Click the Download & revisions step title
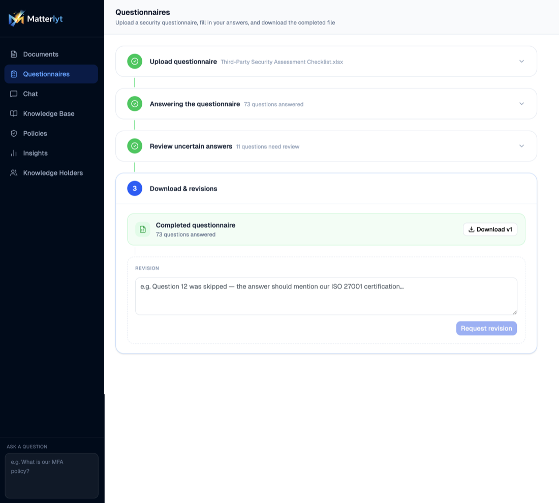The width and height of the screenshot is (559, 503). (x=183, y=189)
